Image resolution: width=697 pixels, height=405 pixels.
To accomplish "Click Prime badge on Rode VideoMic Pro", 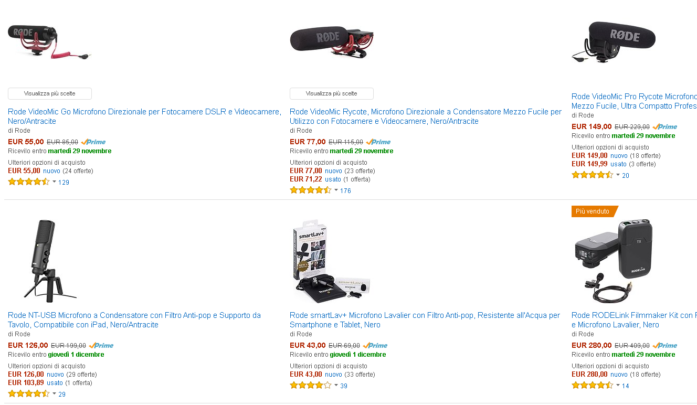I will click(665, 126).
